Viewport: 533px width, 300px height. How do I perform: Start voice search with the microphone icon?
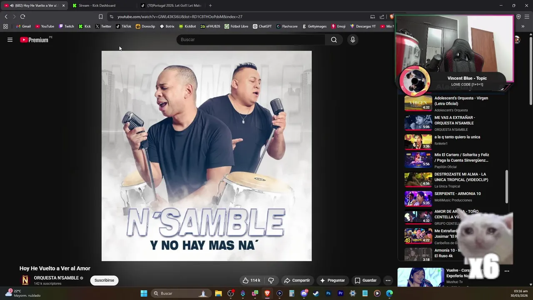point(353,40)
